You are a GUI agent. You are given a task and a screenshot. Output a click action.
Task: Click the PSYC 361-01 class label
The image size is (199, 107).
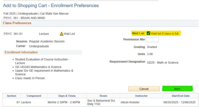click(13, 34)
